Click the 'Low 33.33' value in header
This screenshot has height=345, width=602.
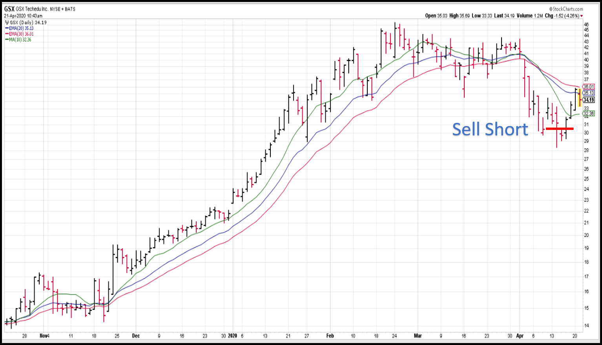point(482,16)
